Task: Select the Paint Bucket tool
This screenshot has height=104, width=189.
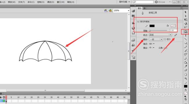Action: pos(186,62)
